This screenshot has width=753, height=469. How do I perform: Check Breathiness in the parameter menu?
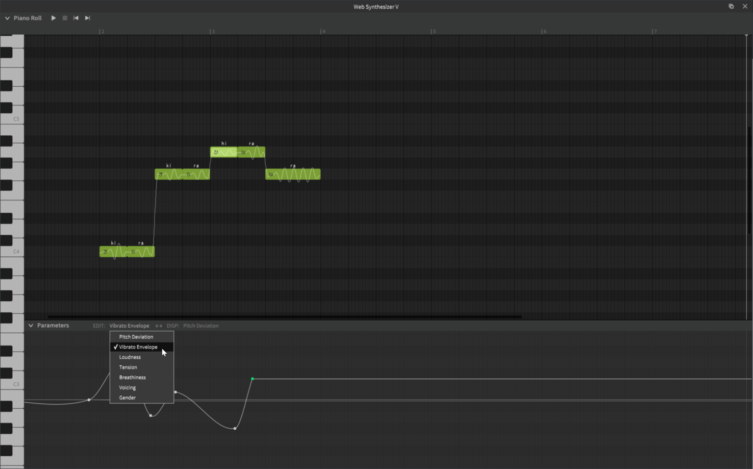132,377
